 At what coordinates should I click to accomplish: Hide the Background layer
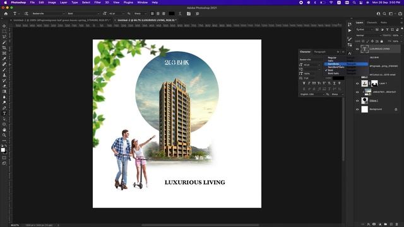[357, 109]
